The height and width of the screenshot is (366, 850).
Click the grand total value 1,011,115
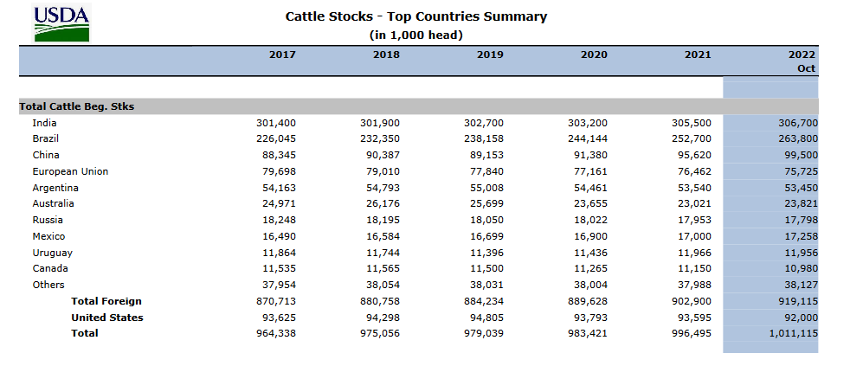click(x=793, y=333)
